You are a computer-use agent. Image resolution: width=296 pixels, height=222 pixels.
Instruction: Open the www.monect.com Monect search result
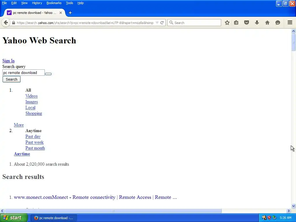[x=95, y=197]
